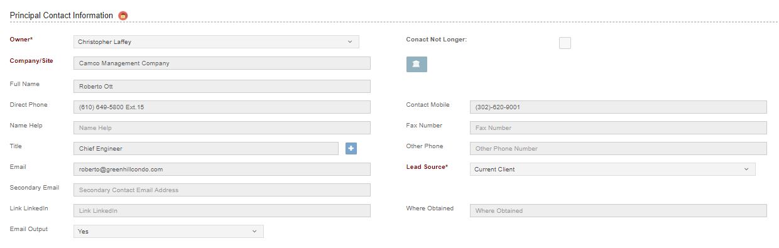Viewport: 779px width, 248px height.
Task: Click the Principal Contact Information heading
Action: (62, 15)
